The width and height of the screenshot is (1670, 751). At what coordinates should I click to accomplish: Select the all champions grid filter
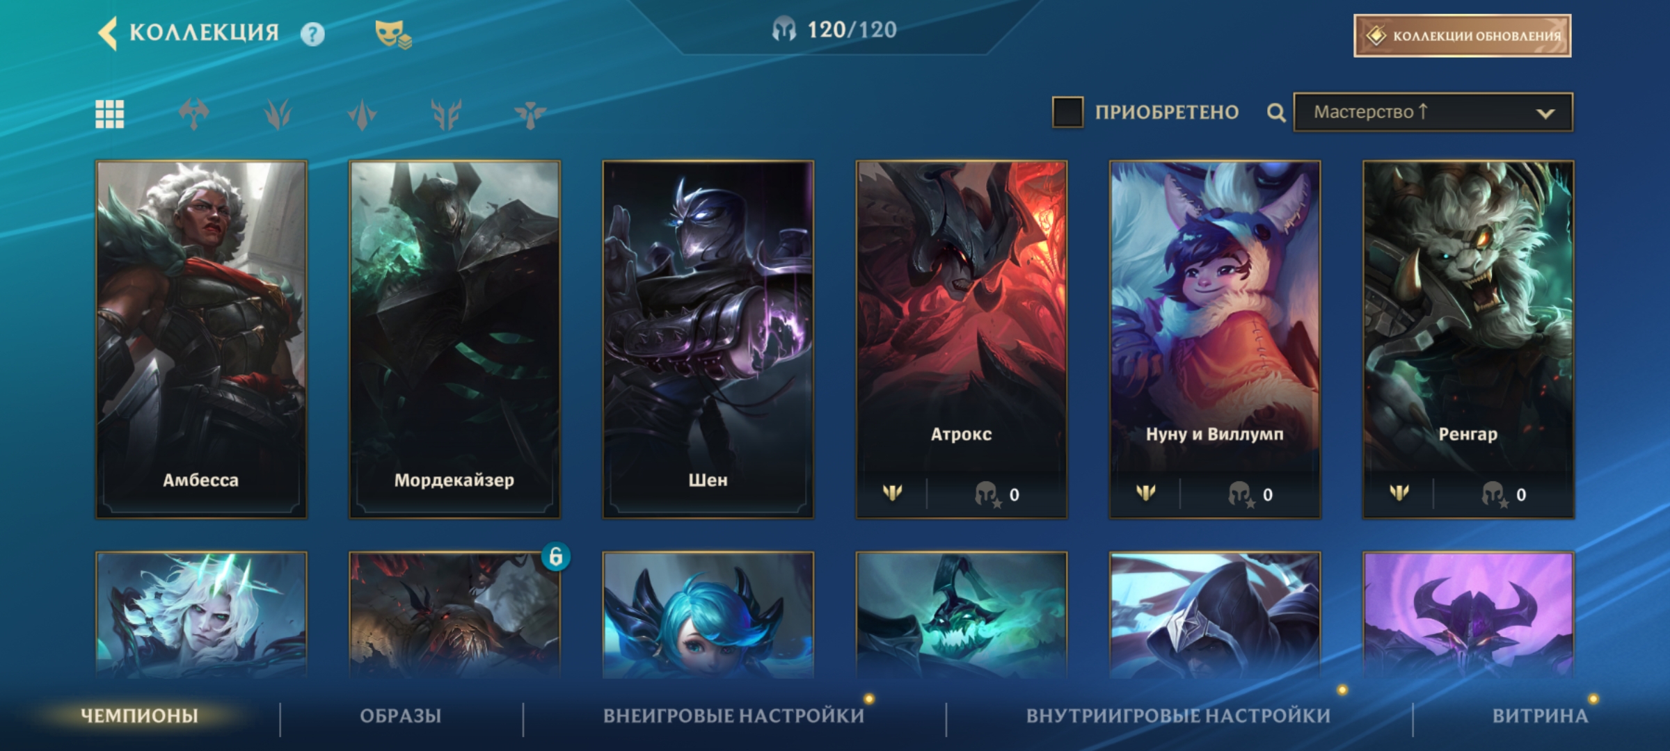coord(110,114)
